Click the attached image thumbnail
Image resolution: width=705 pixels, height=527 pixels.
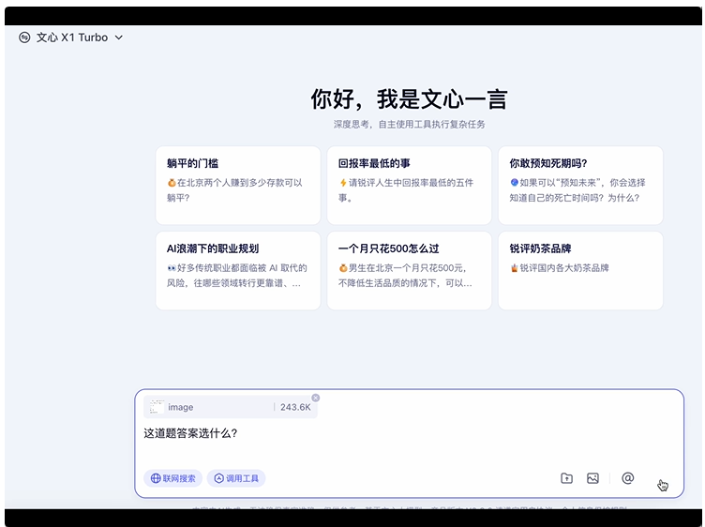[x=157, y=406]
